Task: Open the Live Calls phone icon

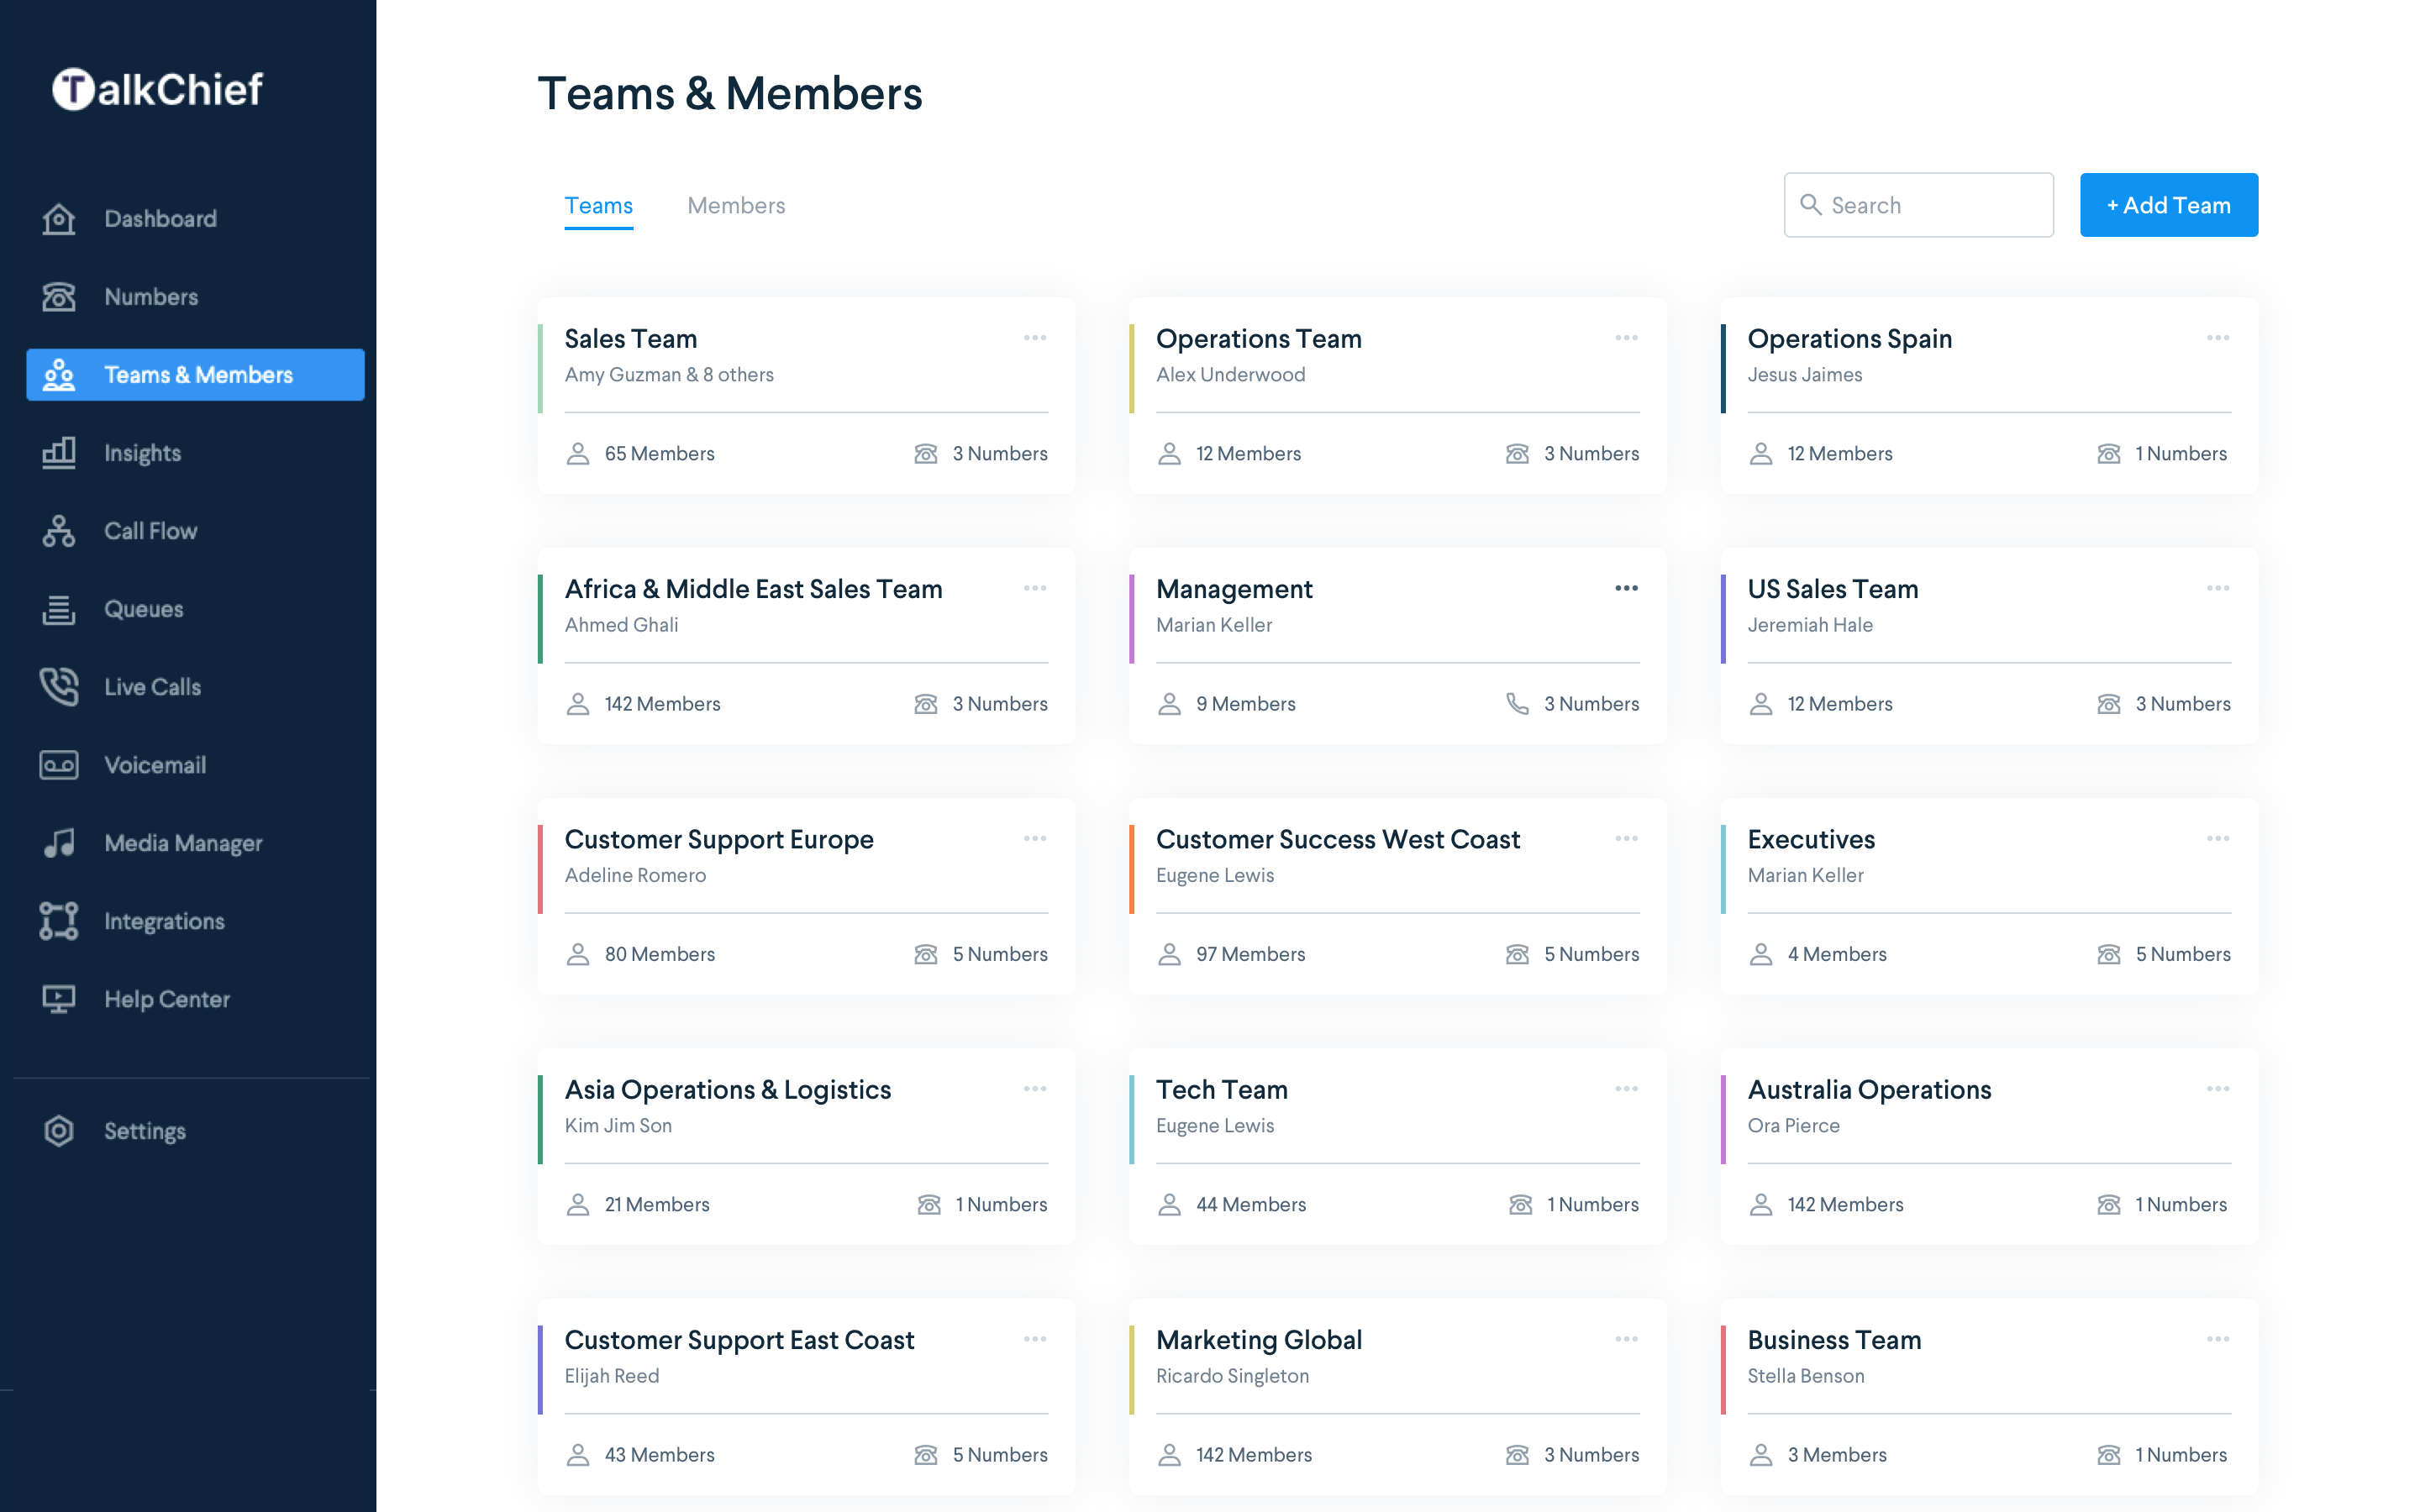Action: (58, 687)
